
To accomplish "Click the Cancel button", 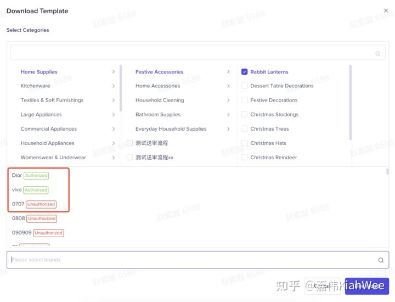I will click(322, 286).
